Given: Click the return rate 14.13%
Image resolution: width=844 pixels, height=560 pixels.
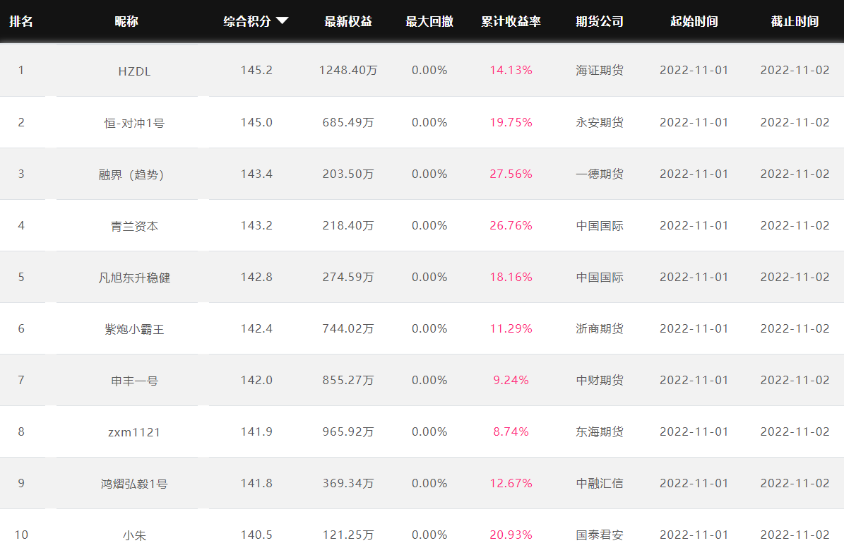Looking at the screenshot, I should pos(511,71).
